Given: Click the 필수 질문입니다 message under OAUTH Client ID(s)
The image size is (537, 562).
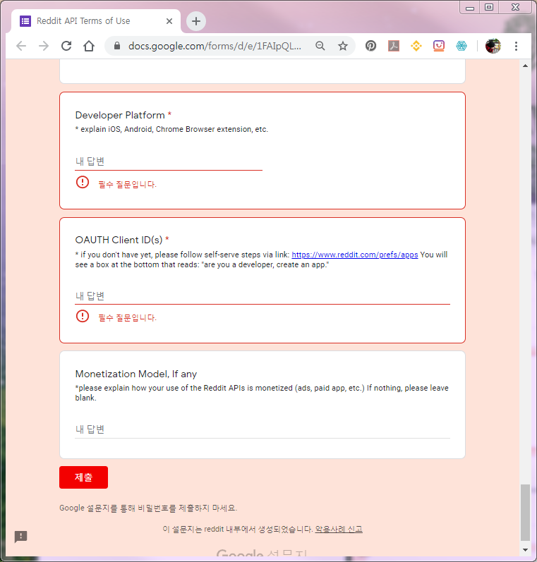Looking at the screenshot, I should (x=127, y=317).
